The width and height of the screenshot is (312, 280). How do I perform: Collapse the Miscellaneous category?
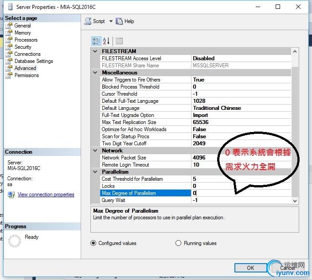[95, 73]
